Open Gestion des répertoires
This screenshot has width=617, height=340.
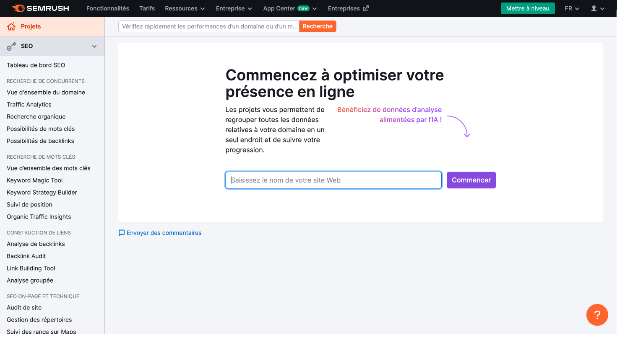(x=39, y=320)
